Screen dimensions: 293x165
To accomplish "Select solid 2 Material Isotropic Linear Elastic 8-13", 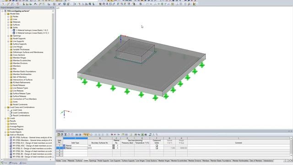I will click(x=32, y=33).
